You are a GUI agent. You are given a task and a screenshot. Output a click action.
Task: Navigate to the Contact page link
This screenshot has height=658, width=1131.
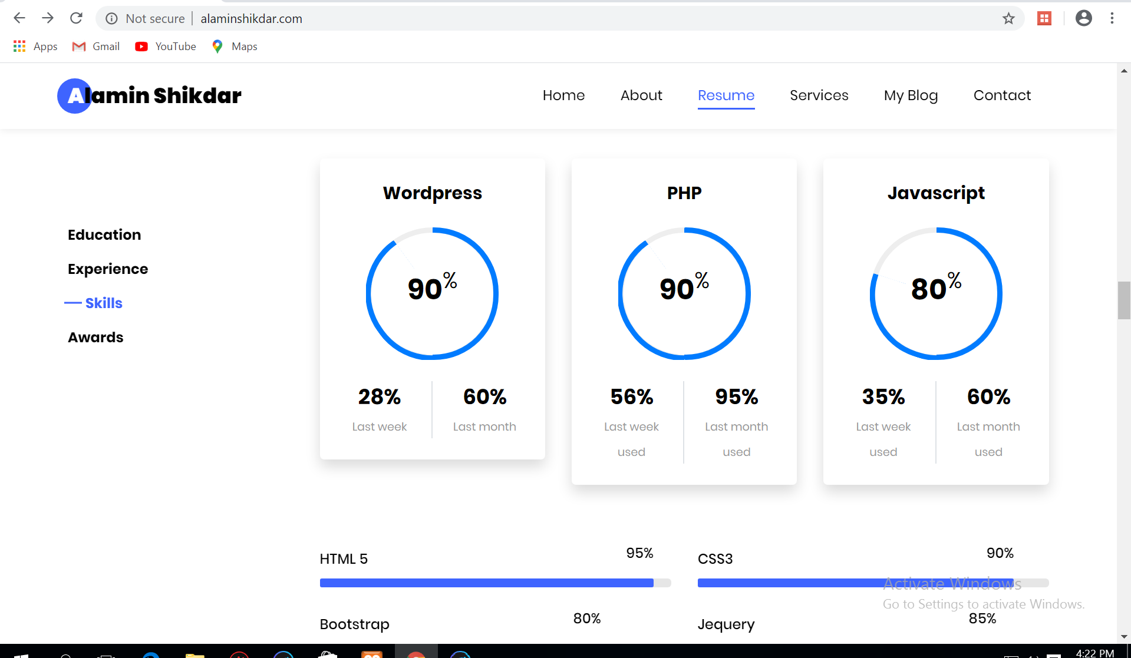click(x=1002, y=95)
